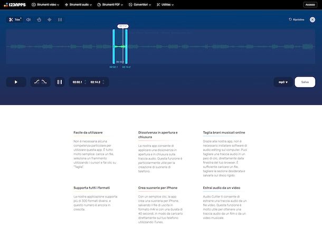
Task: Expand the Convertitori menu
Action: pyautogui.click(x=140, y=5)
